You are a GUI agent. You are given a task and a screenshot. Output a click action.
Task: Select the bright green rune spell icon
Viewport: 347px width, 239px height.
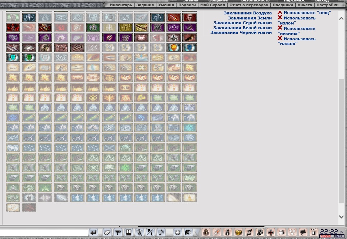125,167
